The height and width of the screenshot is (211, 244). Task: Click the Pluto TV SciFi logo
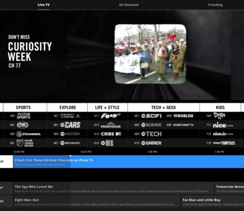pyautogui.click(x=151, y=116)
